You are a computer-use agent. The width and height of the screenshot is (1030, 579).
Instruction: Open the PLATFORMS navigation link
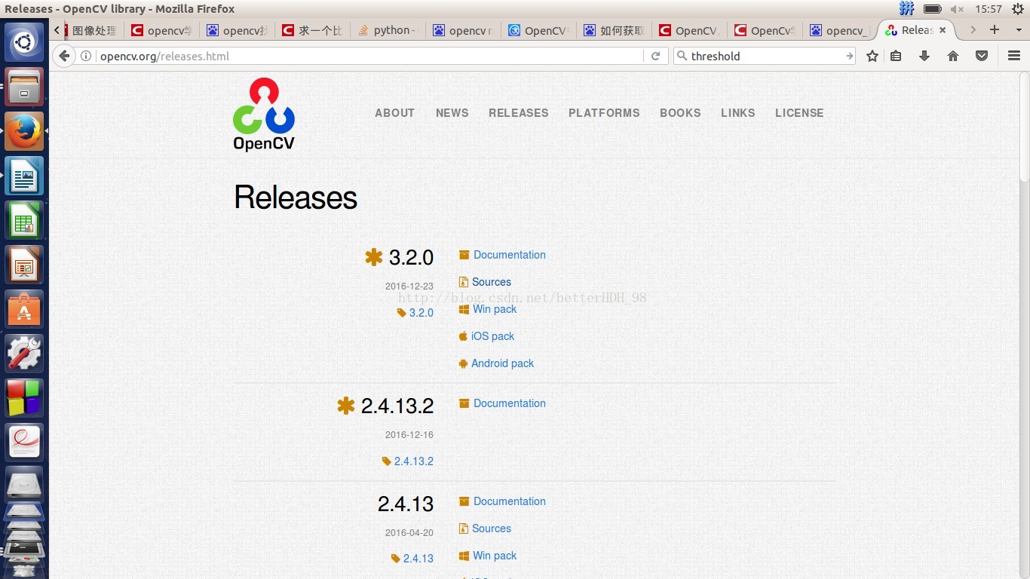coord(604,113)
